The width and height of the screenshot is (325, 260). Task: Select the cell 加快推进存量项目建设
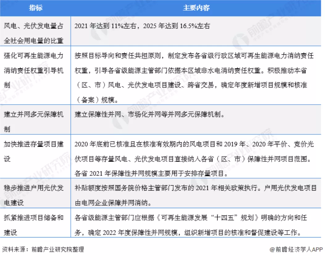(35, 156)
